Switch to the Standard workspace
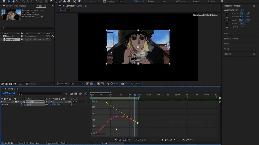 coord(196,1)
